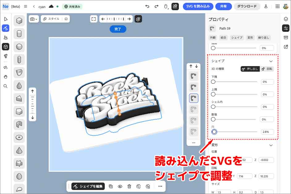
Task: Add a cylinder primitive shape
Action: (19, 34)
